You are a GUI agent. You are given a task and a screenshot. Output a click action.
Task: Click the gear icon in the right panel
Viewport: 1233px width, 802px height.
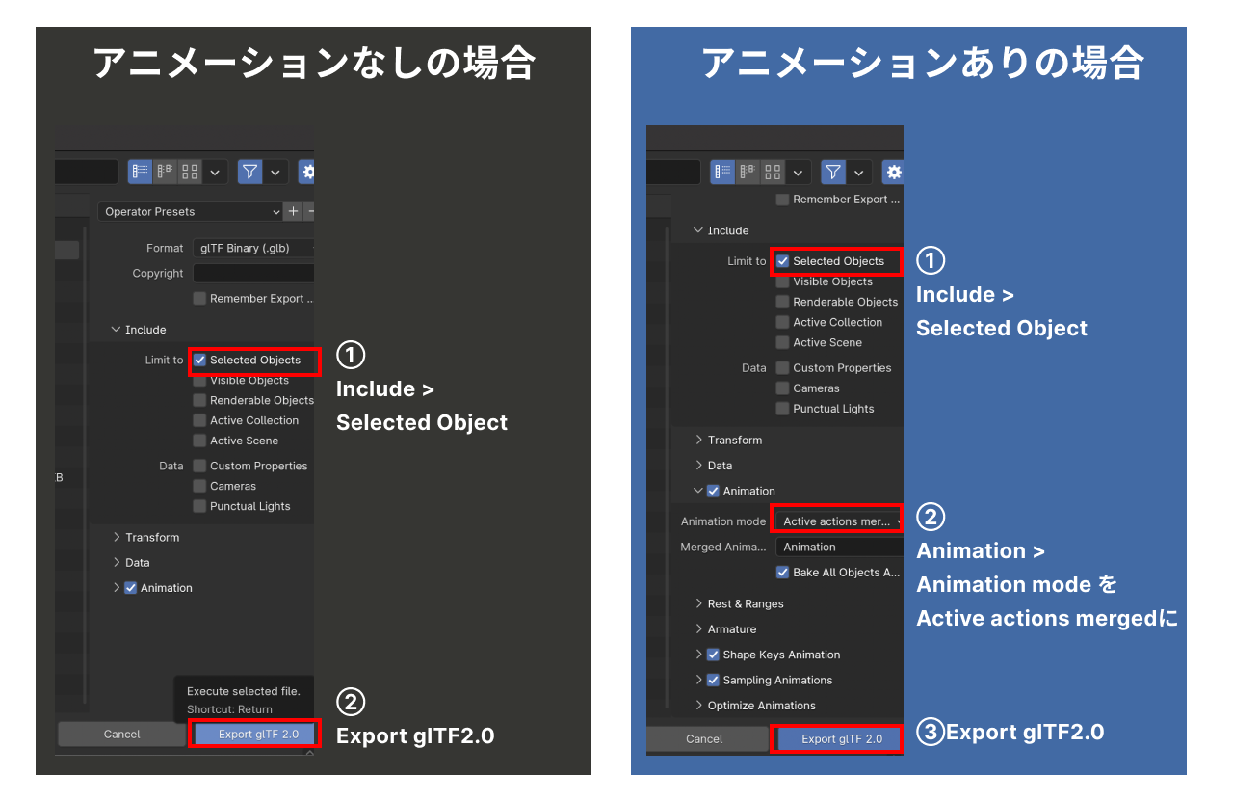tap(893, 172)
